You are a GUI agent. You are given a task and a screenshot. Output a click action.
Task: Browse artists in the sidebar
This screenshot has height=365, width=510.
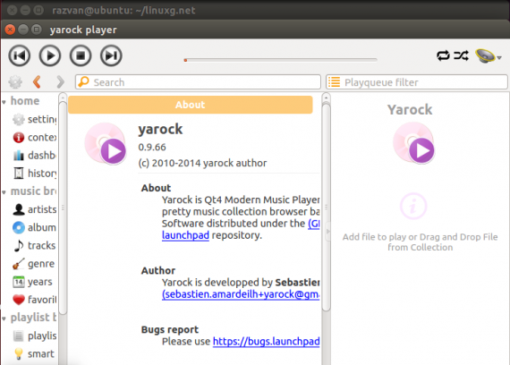click(34, 209)
